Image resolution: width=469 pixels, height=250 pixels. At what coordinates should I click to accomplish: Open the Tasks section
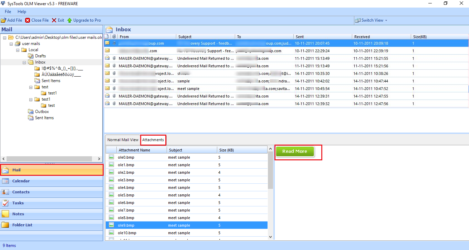(x=51, y=203)
